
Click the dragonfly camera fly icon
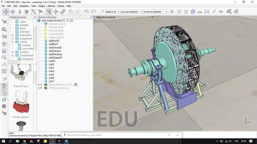[40, 11]
